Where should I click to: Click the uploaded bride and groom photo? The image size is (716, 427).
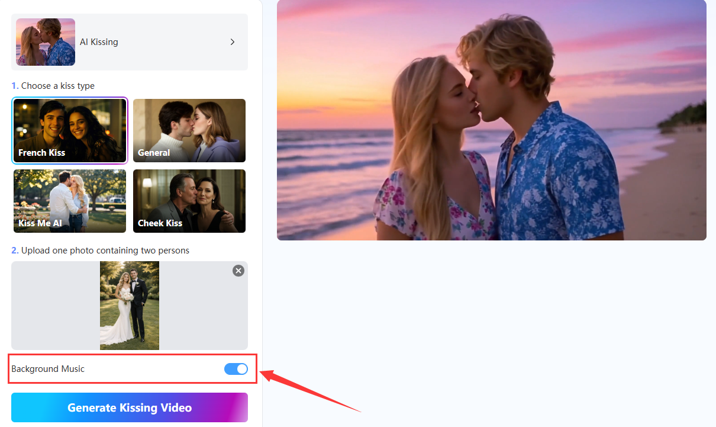coord(130,306)
